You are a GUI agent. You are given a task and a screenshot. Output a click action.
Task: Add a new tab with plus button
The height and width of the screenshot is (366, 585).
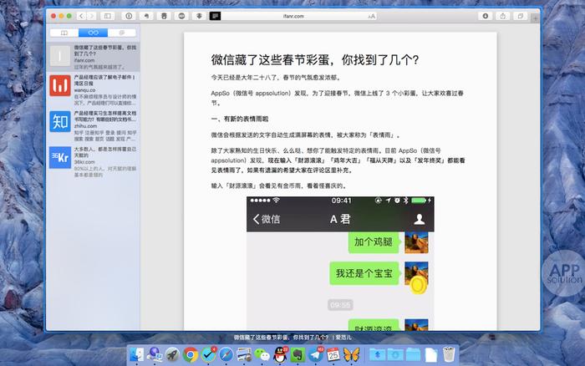coord(536,18)
